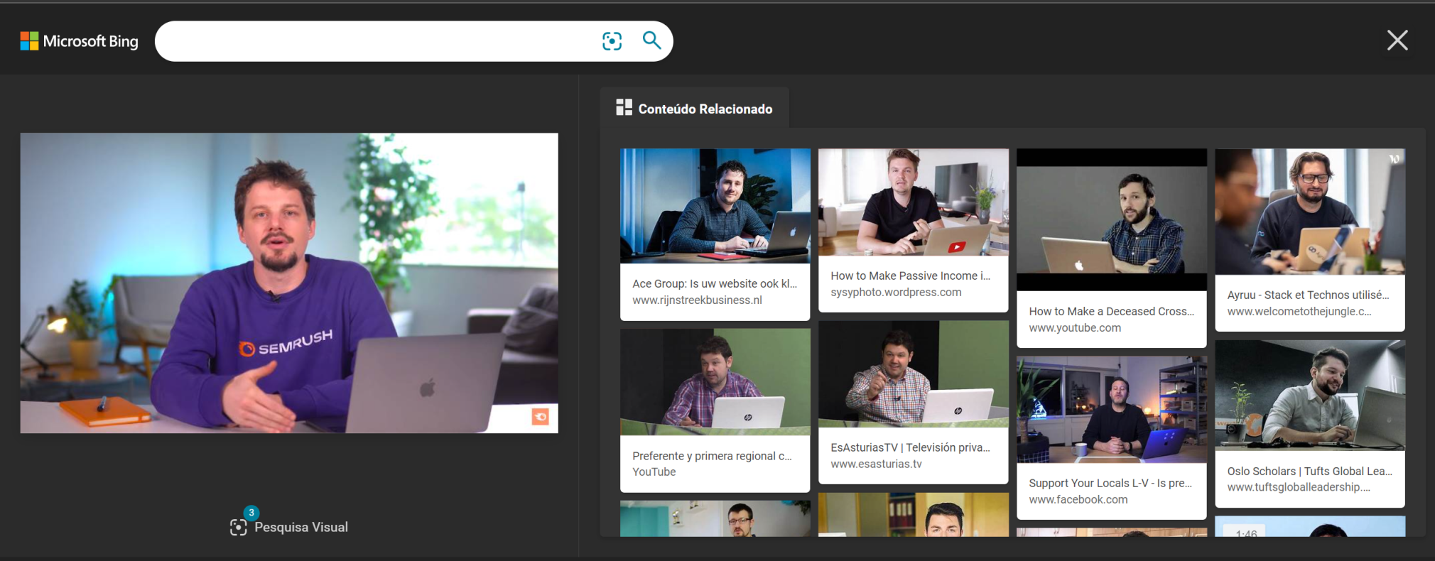This screenshot has height=561, width=1435.
Task: Open visual search camera icon in search bar
Action: pyautogui.click(x=612, y=41)
